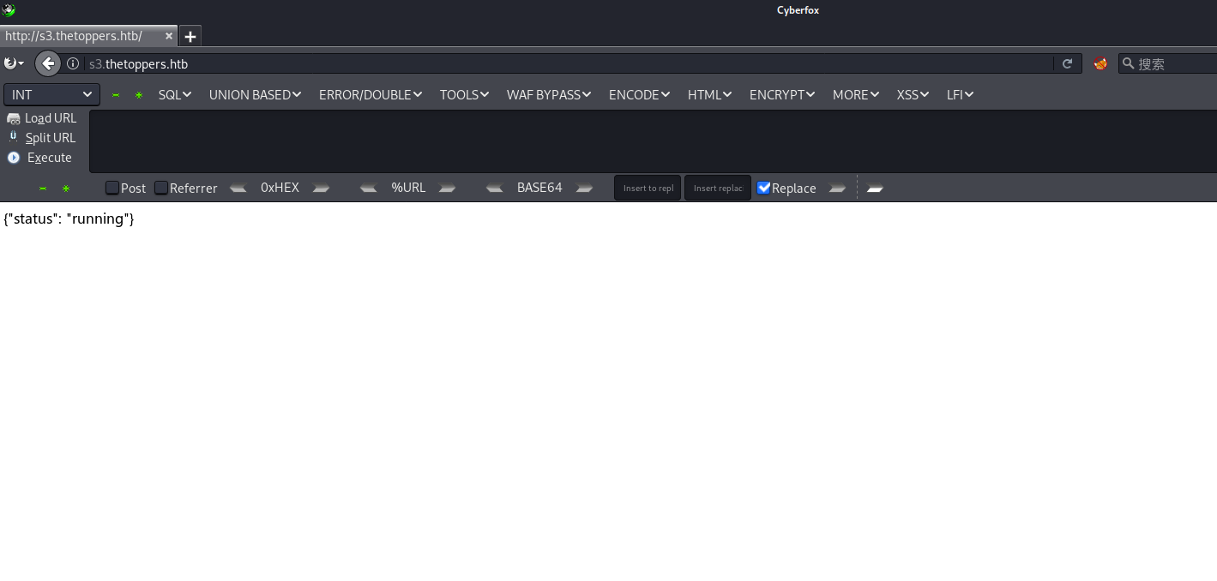Click the red crossed-out icon beside search box
The width and height of the screenshot is (1217, 581).
point(1100,63)
